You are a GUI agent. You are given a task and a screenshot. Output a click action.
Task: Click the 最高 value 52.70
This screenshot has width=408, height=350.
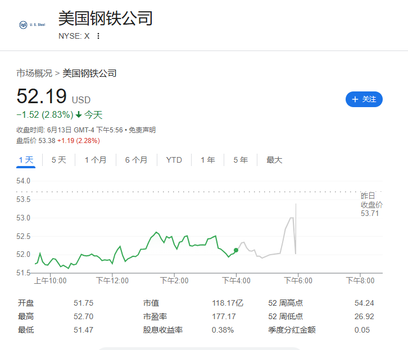point(83,316)
